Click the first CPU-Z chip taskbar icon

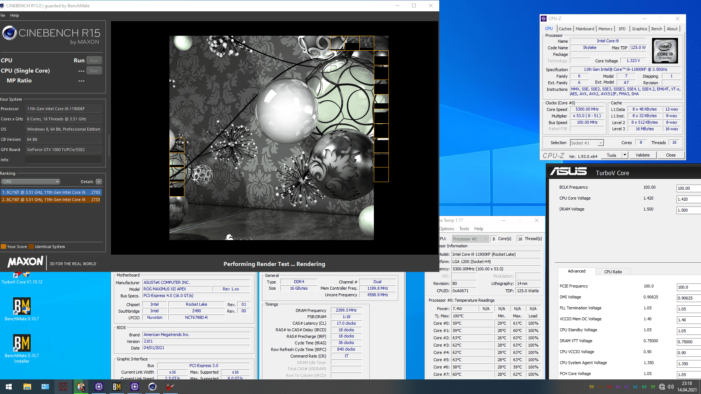pyautogui.click(x=99, y=387)
